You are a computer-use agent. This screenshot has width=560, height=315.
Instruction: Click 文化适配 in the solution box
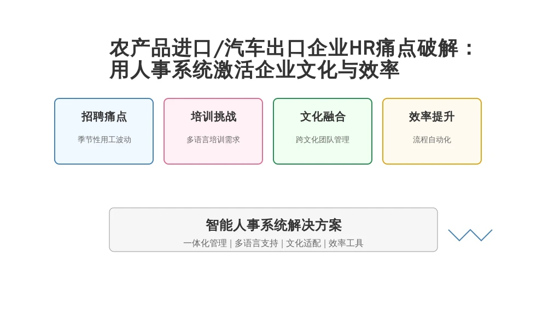click(x=304, y=243)
